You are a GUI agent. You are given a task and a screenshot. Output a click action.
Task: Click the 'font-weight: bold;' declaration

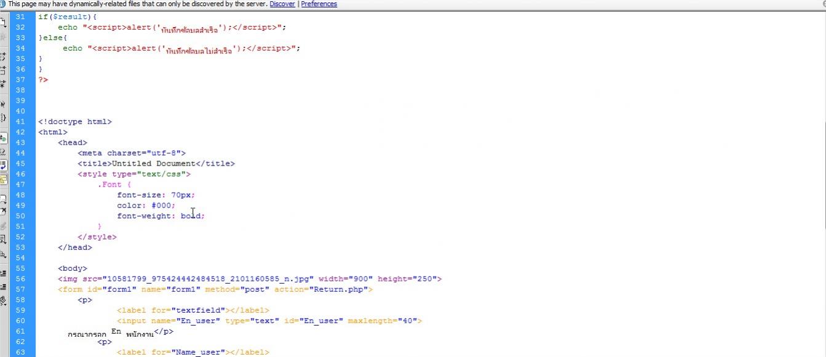pos(161,215)
